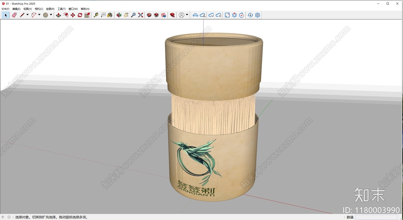Open the Extension Warehouse icon
The height and width of the screenshot is (220, 403).
coord(156,15)
